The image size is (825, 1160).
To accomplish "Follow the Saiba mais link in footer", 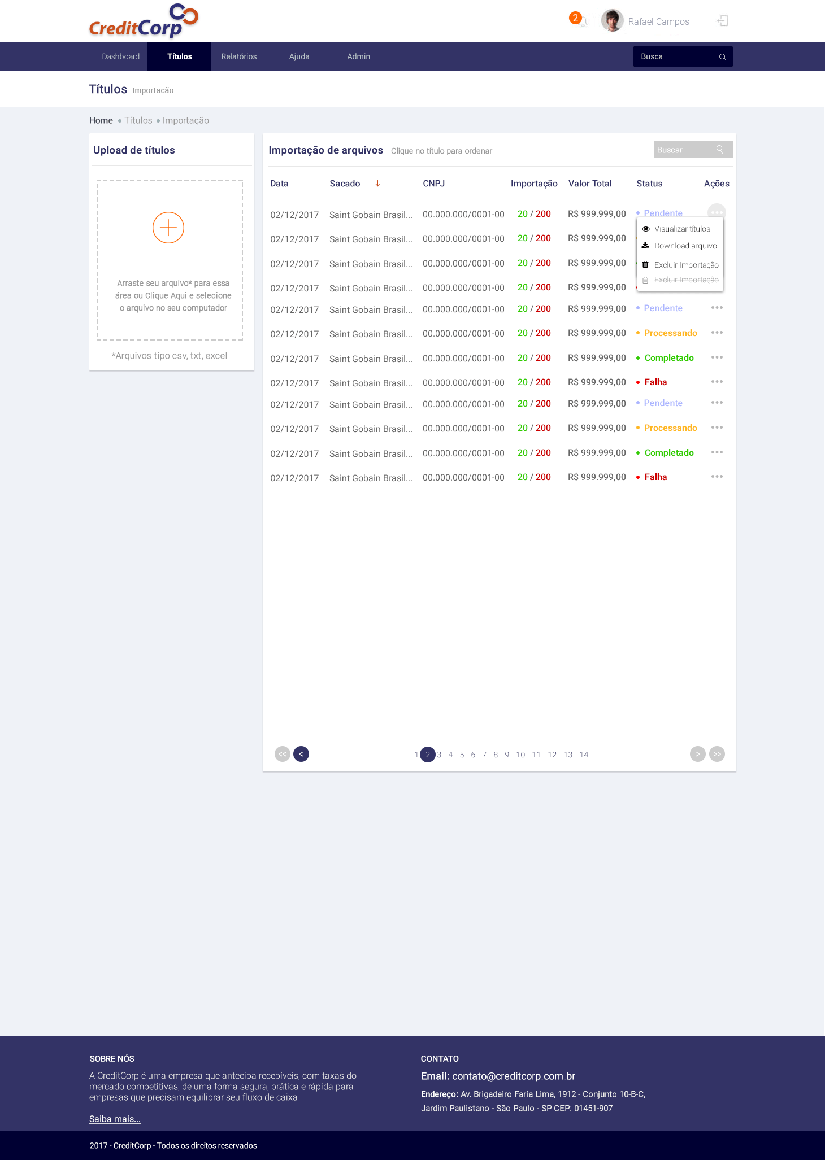I will pos(115,1119).
